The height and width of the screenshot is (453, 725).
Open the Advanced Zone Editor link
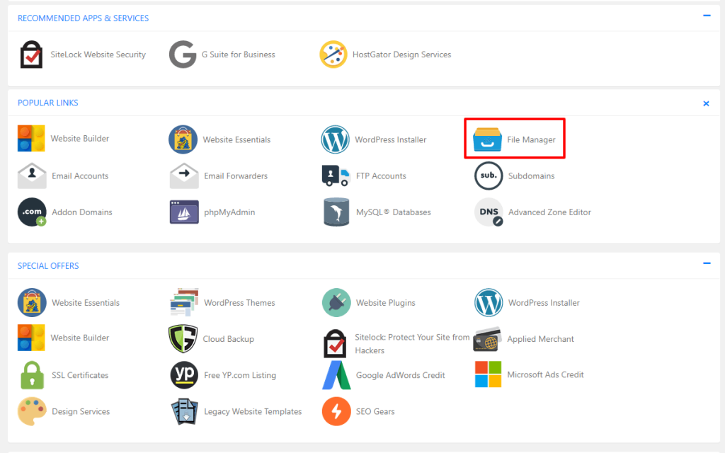click(549, 212)
